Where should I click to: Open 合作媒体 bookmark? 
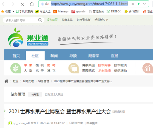point(132,11)
